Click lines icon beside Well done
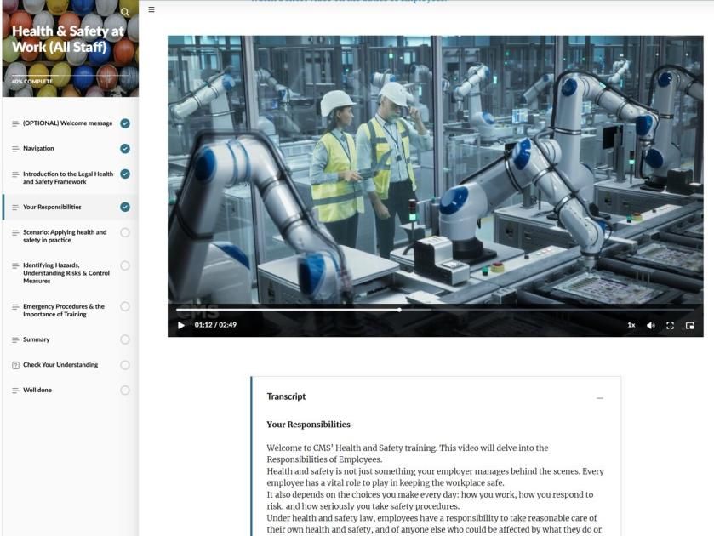 point(15,391)
